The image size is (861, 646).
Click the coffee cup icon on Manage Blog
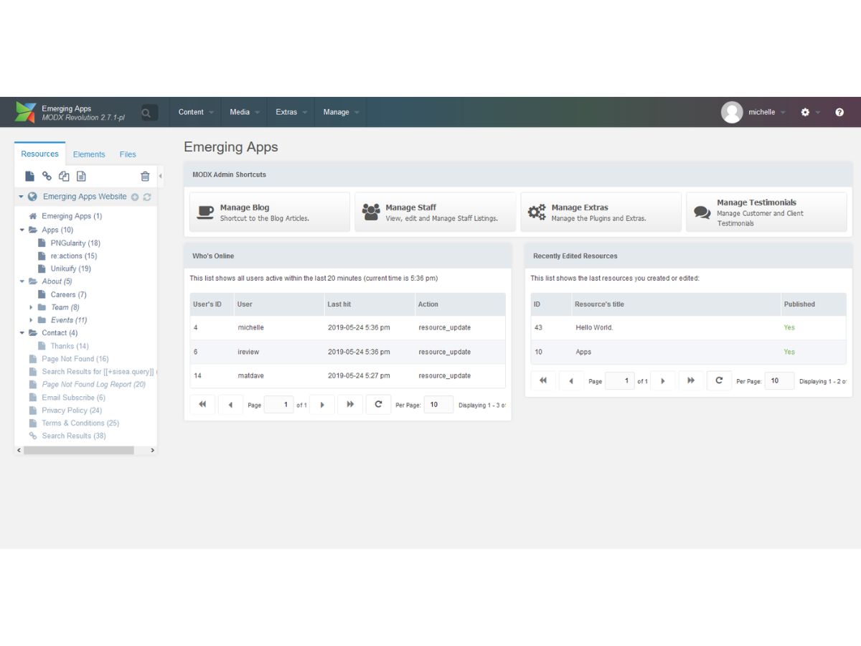[205, 212]
